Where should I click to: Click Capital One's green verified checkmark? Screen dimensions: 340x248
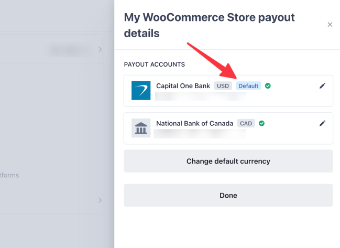click(x=268, y=86)
